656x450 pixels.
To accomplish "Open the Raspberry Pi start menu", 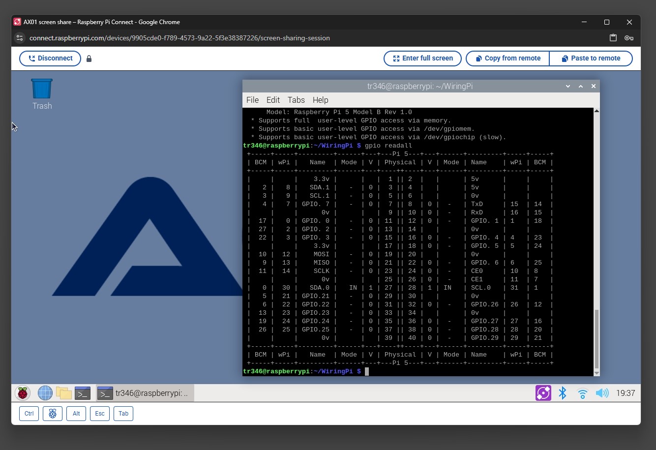I will click(x=23, y=393).
